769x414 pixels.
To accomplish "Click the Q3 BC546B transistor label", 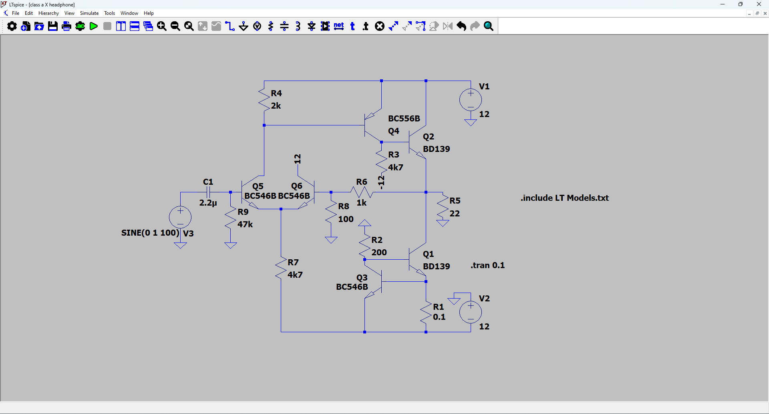I will [352, 287].
